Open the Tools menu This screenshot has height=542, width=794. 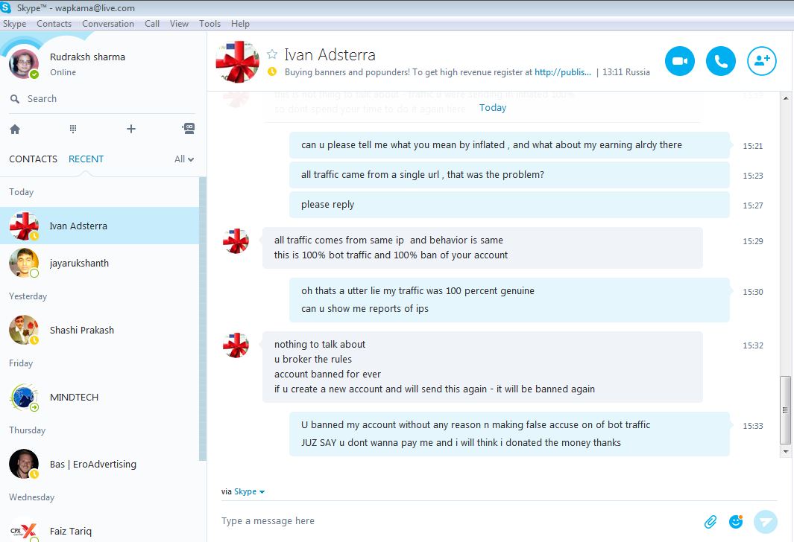[209, 24]
